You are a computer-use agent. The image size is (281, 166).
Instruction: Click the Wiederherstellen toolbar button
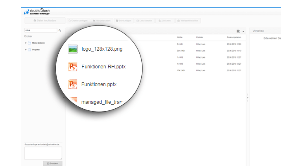(188, 21)
